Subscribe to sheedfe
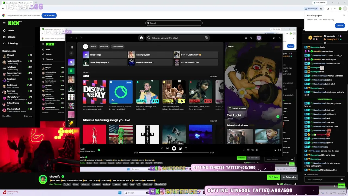The height and width of the screenshot is (196, 348). coord(289,177)
